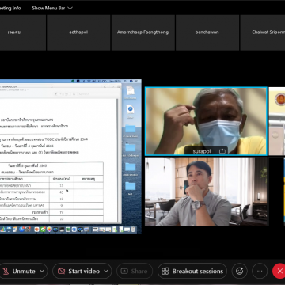
Task: Click the document file icon atop shared desktop
Action: 131,91
